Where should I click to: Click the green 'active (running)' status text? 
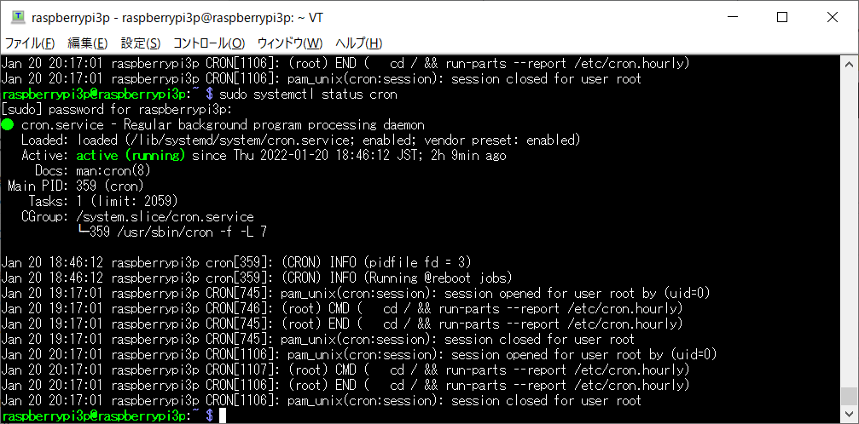click(x=131, y=155)
